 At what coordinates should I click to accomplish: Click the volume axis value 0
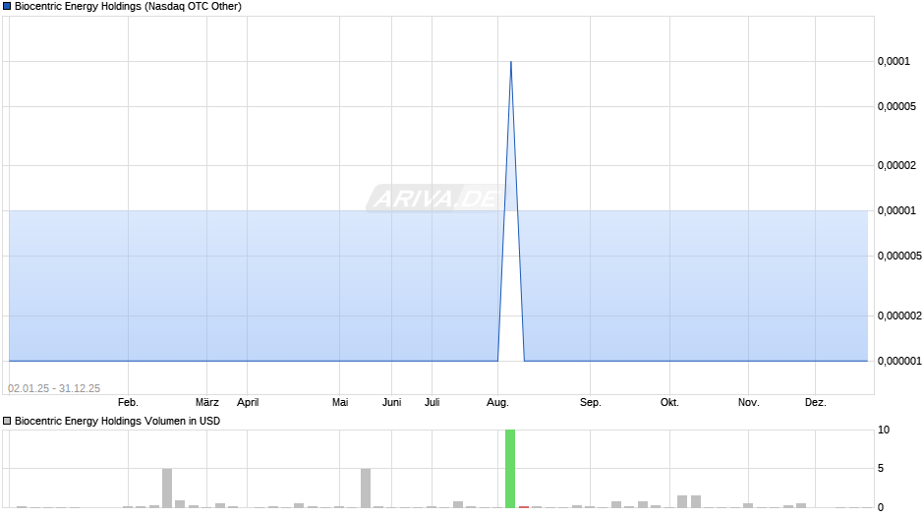click(881, 507)
